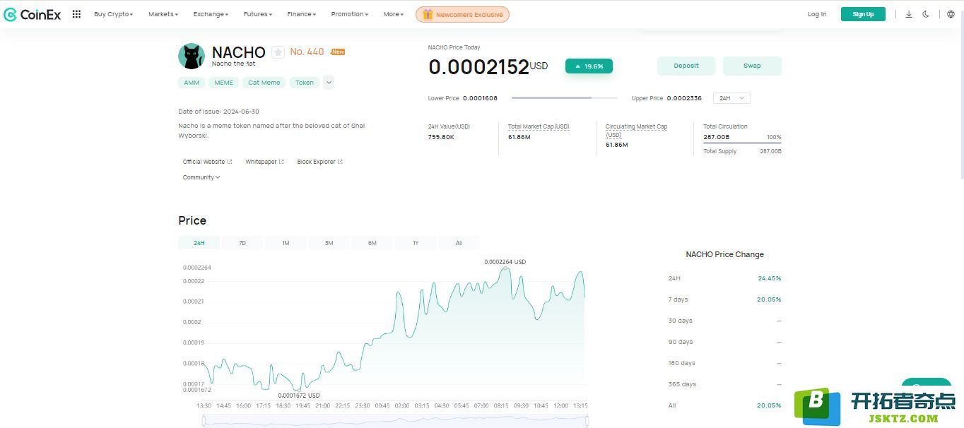
Task: Switch chart to 1Y tab
Action: 416,243
